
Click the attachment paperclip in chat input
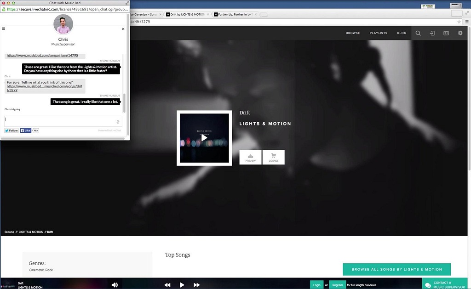pyautogui.click(x=118, y=122)
